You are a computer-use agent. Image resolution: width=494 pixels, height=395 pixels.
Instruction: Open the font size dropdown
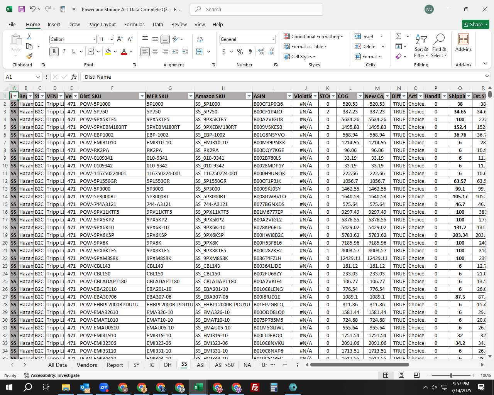point(112,39)
